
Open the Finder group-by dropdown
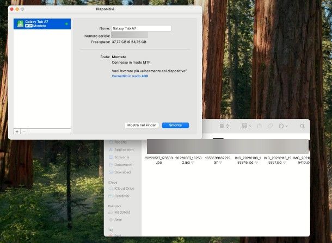coord(246,126)
